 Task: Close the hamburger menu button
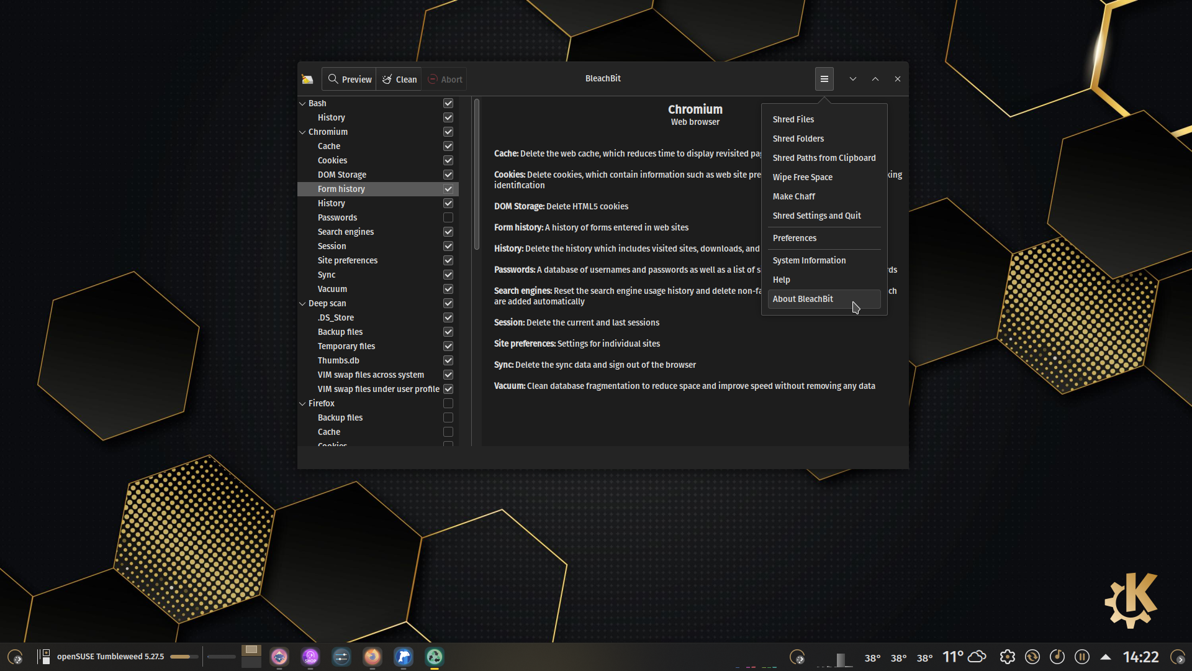[824, 79]
